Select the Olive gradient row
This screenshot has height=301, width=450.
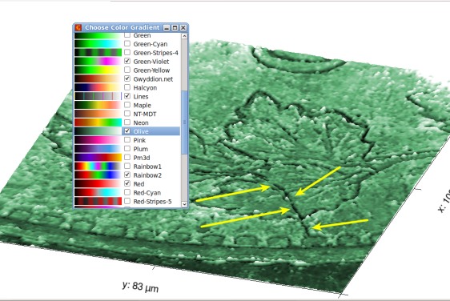pos(127,131)
